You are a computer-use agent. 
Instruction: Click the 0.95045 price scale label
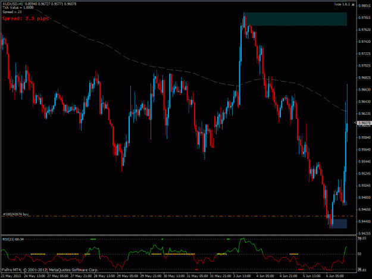[365, 186]
